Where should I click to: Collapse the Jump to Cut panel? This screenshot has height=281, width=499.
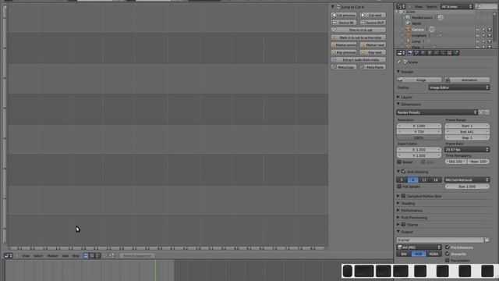(x=333, y=7)
